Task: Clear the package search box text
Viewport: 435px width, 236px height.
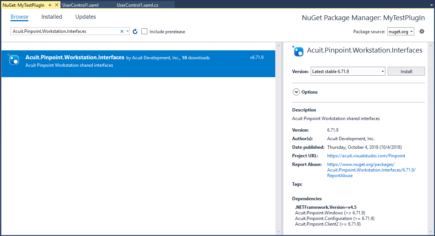Action: [122, 31]
